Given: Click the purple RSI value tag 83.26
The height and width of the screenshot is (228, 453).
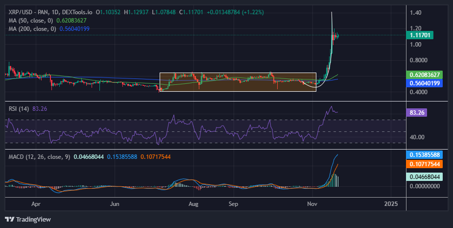Looking at the screenshot, I should coord(417,113).
